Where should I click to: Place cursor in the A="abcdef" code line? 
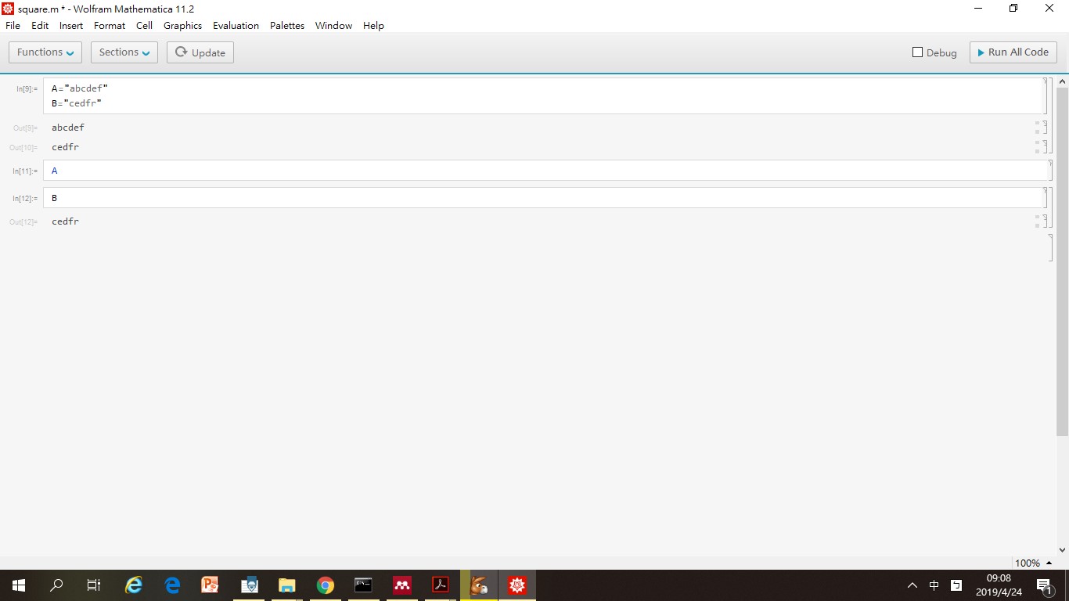80,88
